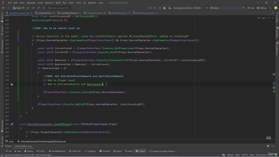This screenshot has width=279, height=157.
Task: Open the tool window settings gear
Action: click(268, 146)
